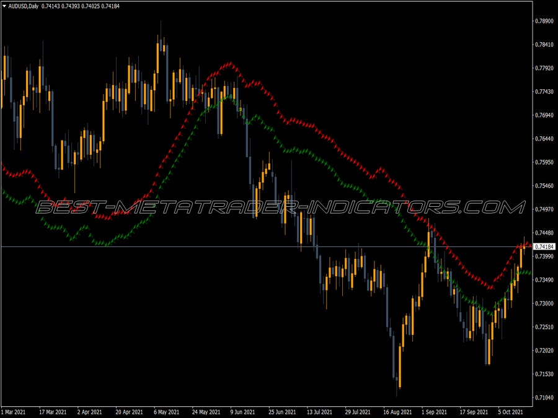
Task: Click the 0.71530 price axis label
Action: pyautogui.click(x=544, y=374)
